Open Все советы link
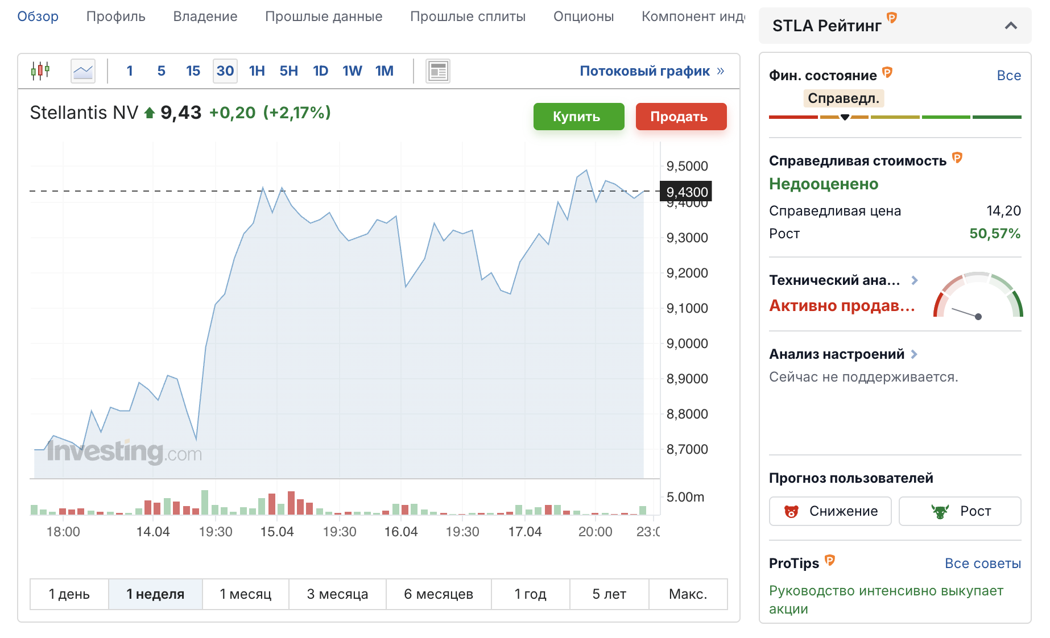The image size is (1050, 638). click(x=982, y=564)
